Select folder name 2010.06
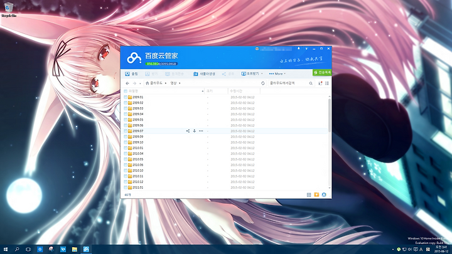Screen dimensions: 452x254 pyautogui.click(x=137, y=165)
